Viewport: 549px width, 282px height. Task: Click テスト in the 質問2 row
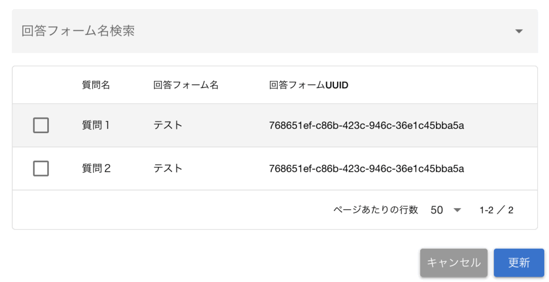click(x=168, y=169)
